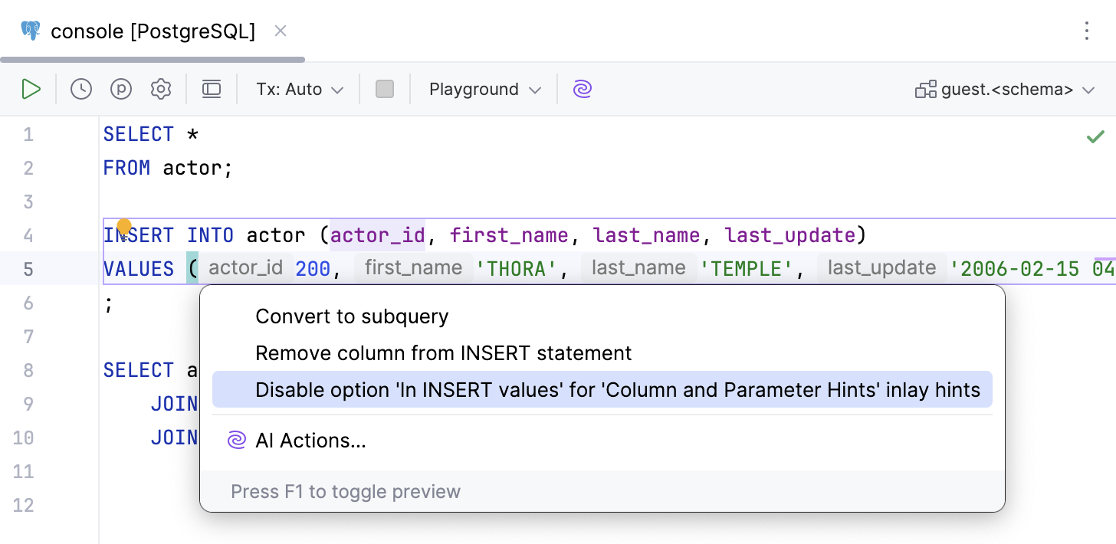Open AI Assistant from the toolbar swirl icon
Screen dimensions: 1116x544
tap(583, 88)
